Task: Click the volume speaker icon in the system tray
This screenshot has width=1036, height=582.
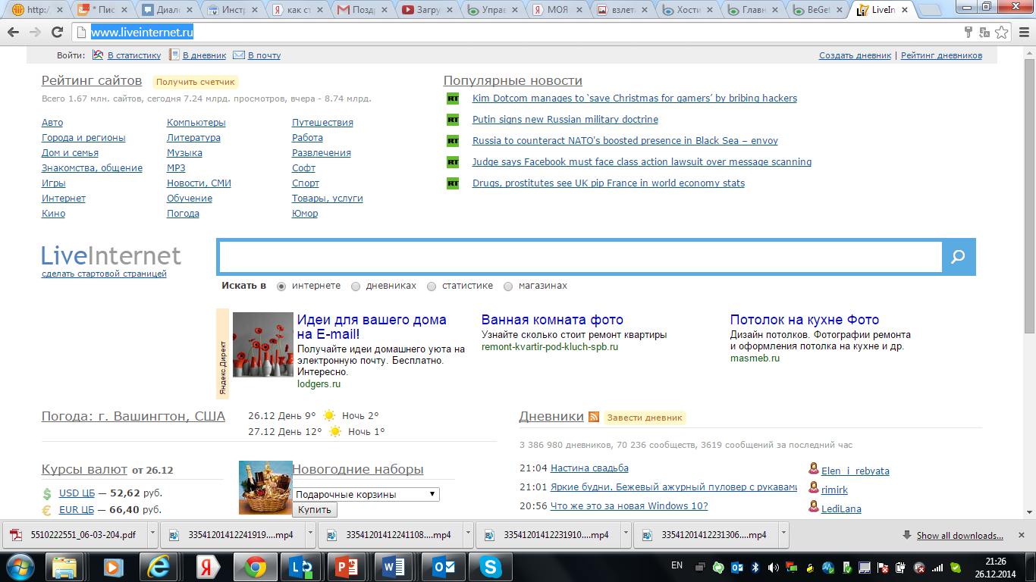Action: click(x=774, y=567)
